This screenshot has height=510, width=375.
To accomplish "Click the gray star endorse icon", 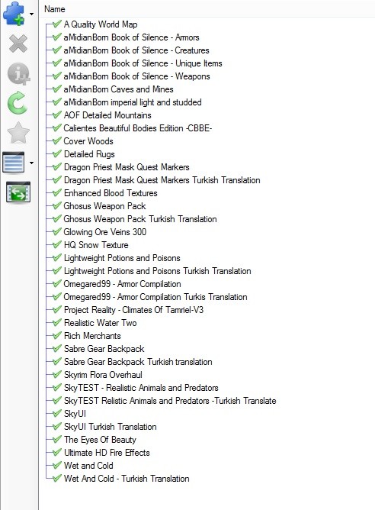I will [x=18, y=133].
